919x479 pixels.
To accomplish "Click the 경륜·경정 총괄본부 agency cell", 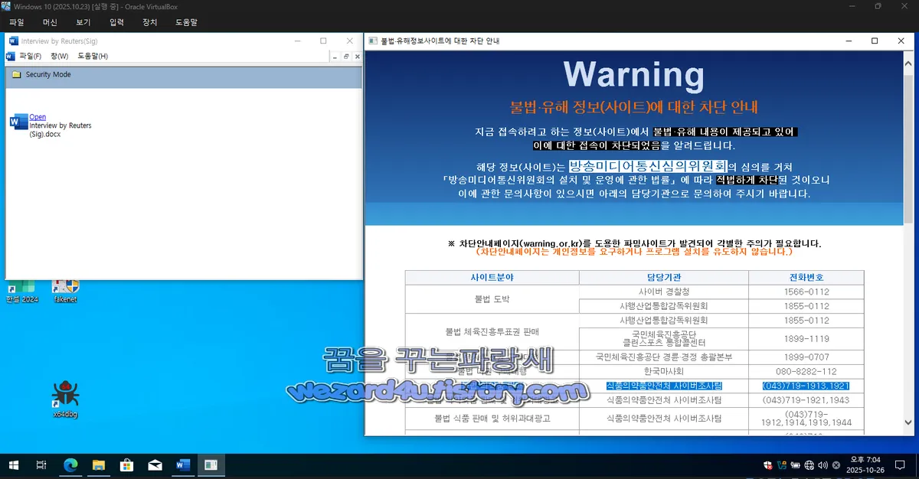I will tap(664, 357).
